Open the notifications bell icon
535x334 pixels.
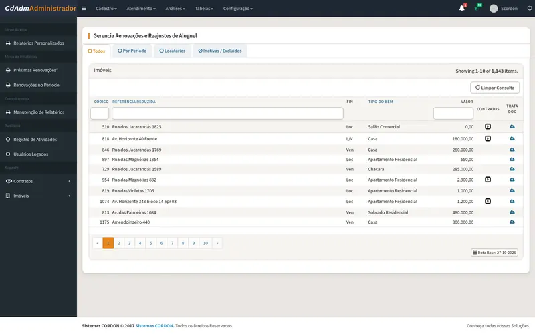tap(461, 8)
